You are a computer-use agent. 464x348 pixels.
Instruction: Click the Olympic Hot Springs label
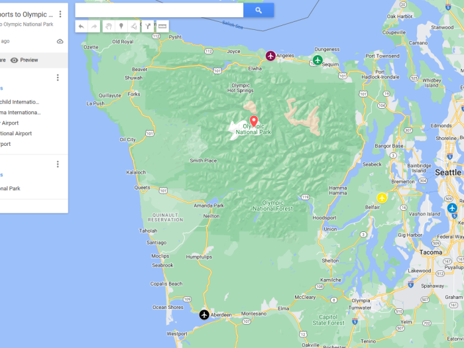(240, 88)
